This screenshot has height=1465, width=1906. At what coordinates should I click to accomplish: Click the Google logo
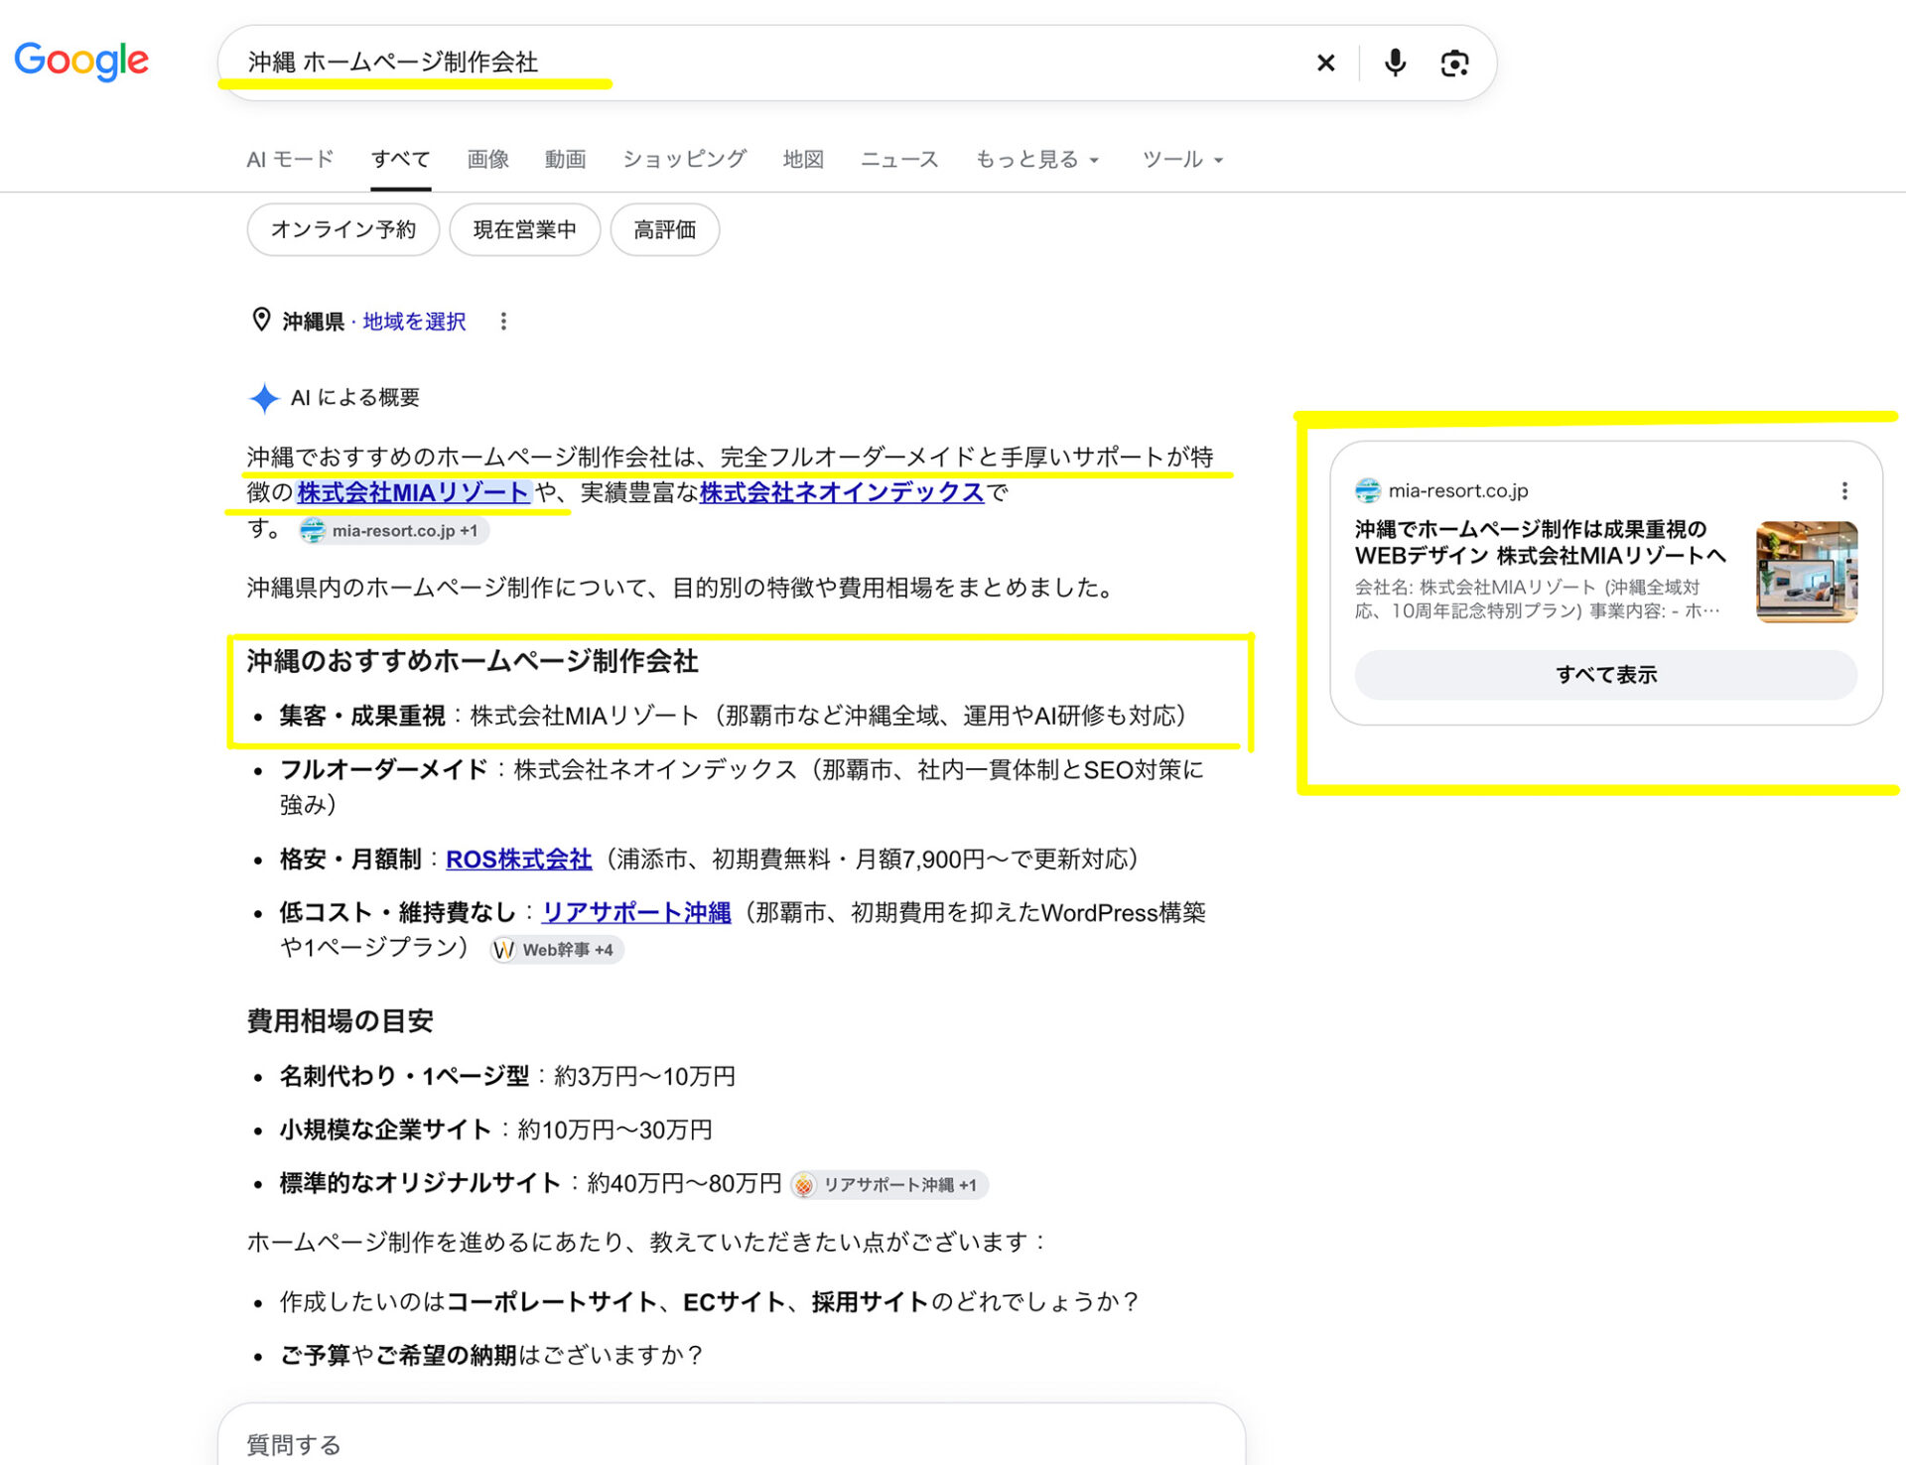tap(81, 61)
